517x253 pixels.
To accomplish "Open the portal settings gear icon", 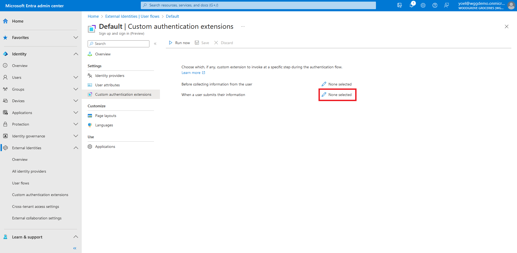I will coord(423,5).
